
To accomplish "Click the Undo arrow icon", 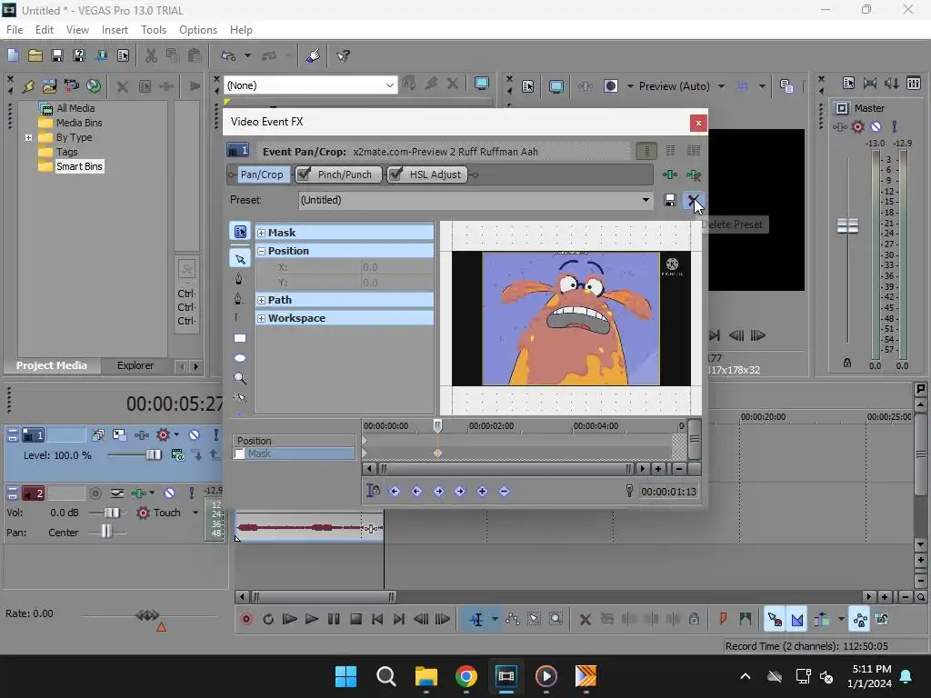I will coord(228,55).
